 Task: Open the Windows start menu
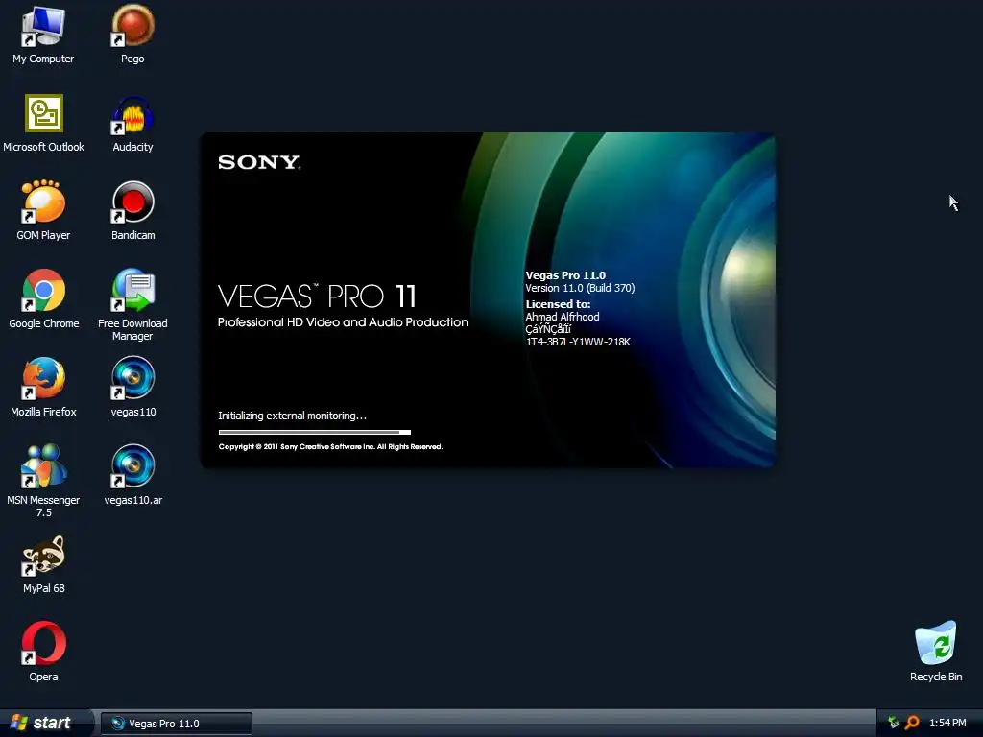45,724
